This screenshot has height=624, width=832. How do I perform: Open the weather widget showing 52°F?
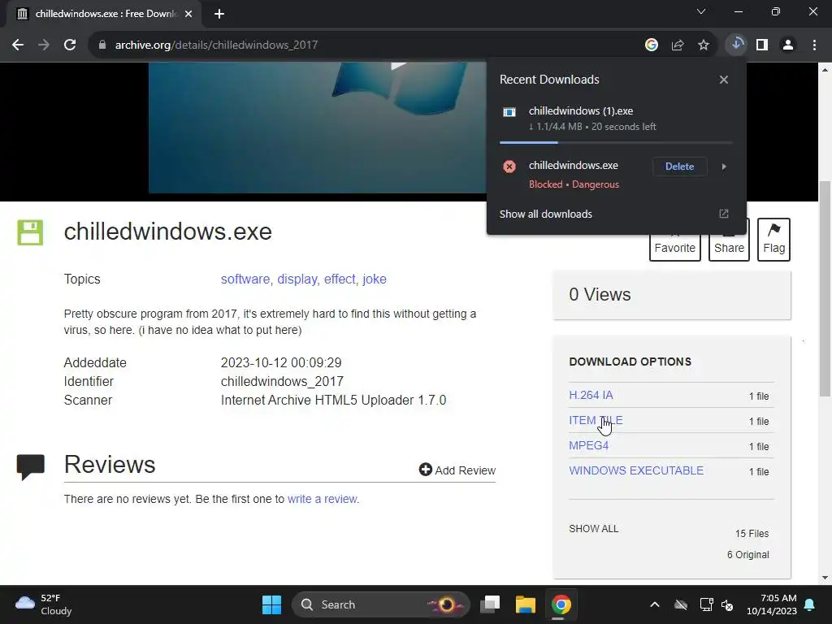coord(44,604)
